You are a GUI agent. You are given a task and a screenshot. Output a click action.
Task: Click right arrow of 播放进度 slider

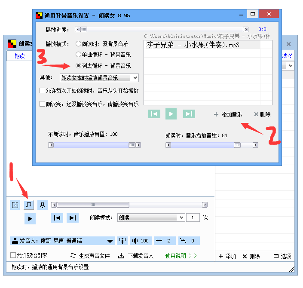click(245, 29)
